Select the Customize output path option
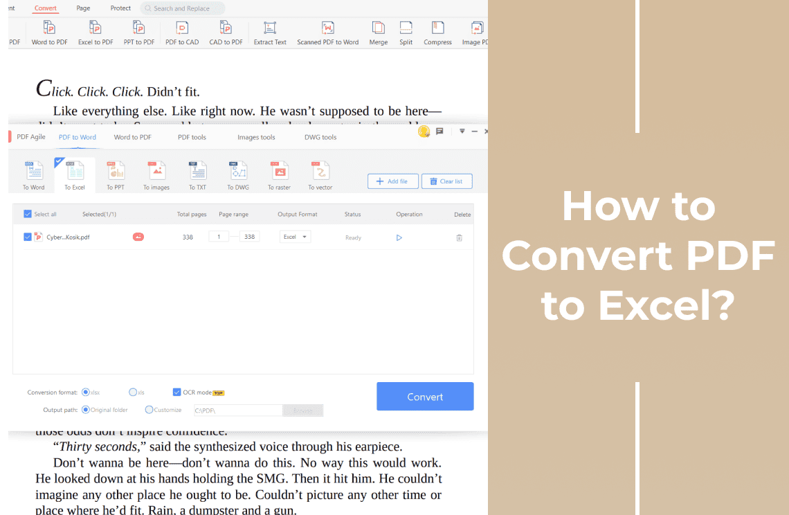 pos(147,409)
